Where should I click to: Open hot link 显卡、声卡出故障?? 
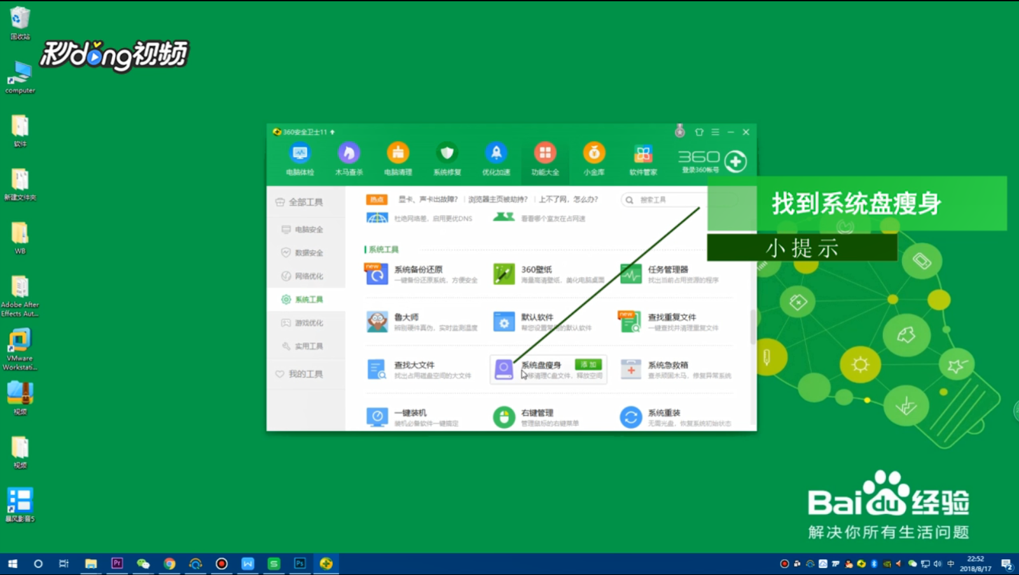pos(428,199)
